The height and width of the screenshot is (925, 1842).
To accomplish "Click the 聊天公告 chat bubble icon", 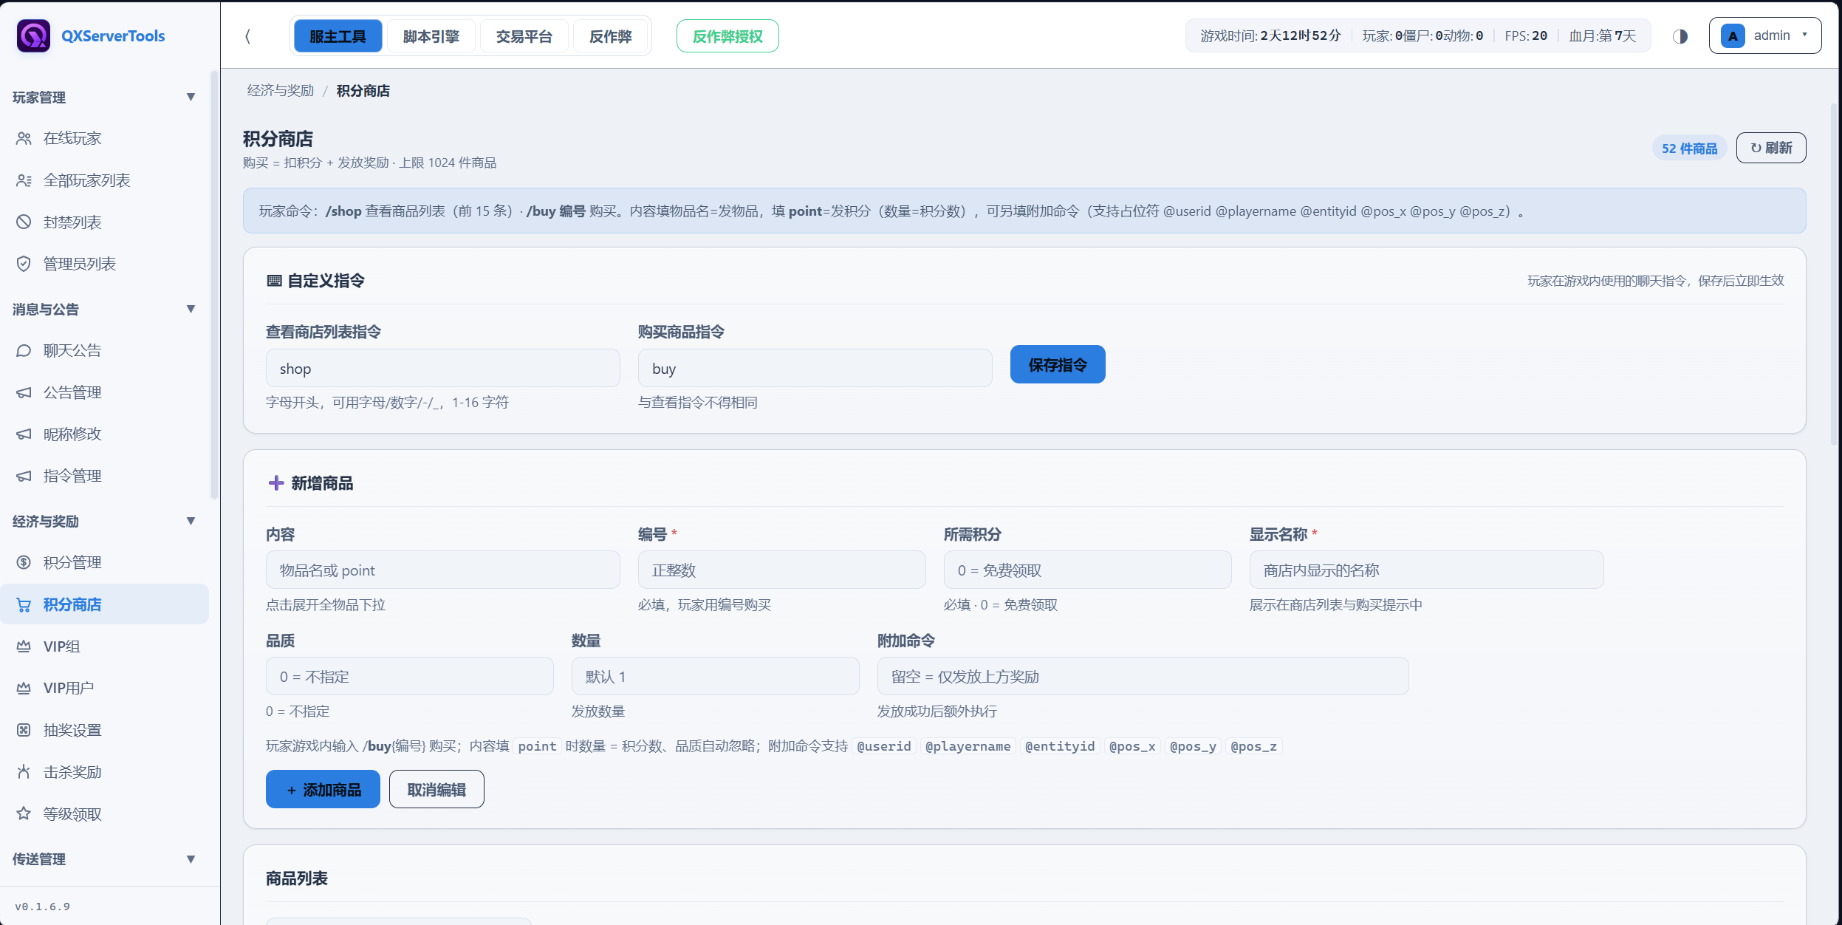I will click(x=24, y=350).
